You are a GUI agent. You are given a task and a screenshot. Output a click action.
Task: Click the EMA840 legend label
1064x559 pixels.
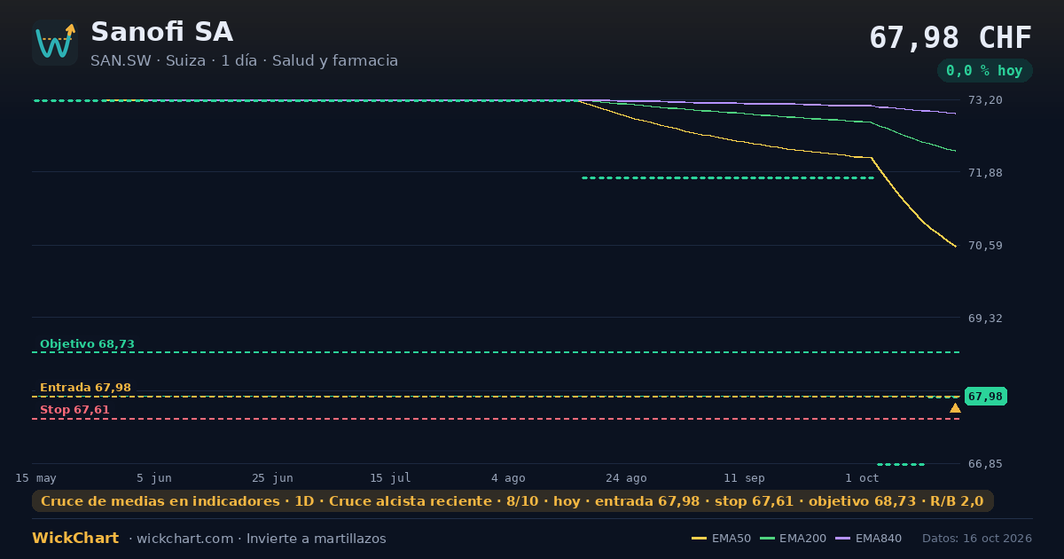coord(879,539)
